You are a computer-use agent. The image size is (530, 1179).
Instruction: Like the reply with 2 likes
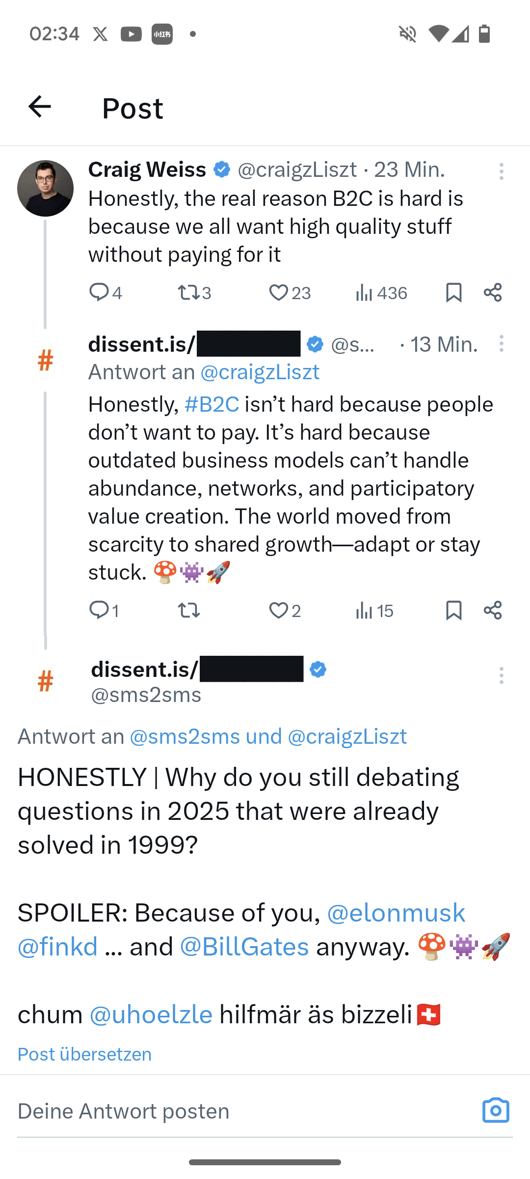click(x=278, y=611)
